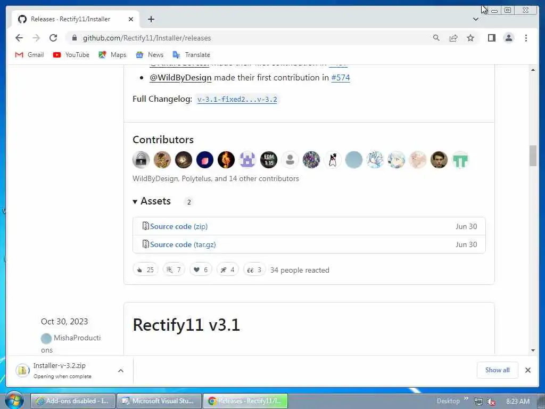The image size is (545, 409).
Task: Click the scrollbar up arrow
Action: tap(533, 70)
